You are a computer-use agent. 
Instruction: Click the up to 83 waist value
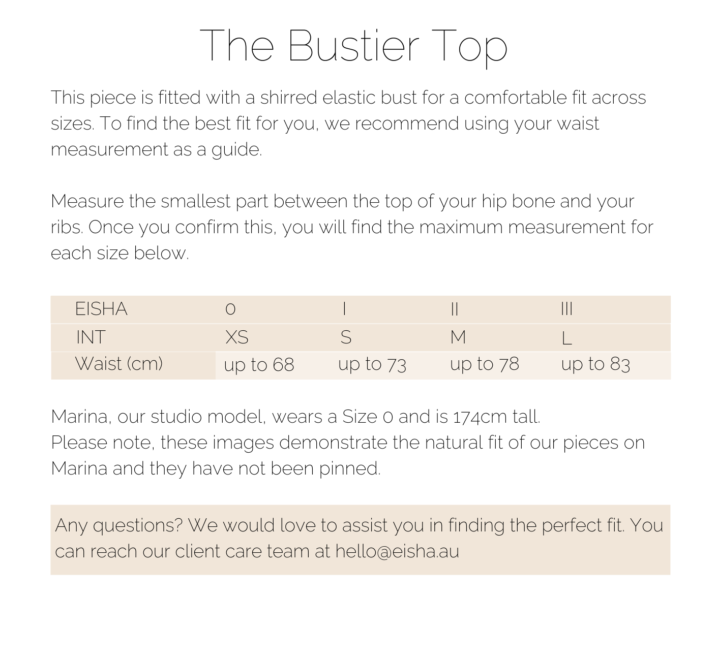point(595,364)
